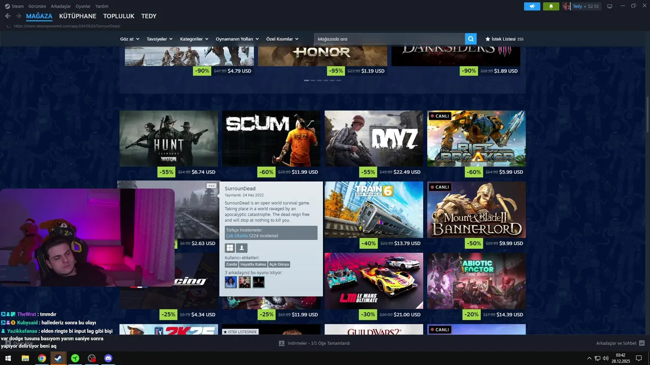The width and height of the screenshot is (650, 365).
Task: Switch to Big Picture mode monitor icon
Action: [610, 6]
